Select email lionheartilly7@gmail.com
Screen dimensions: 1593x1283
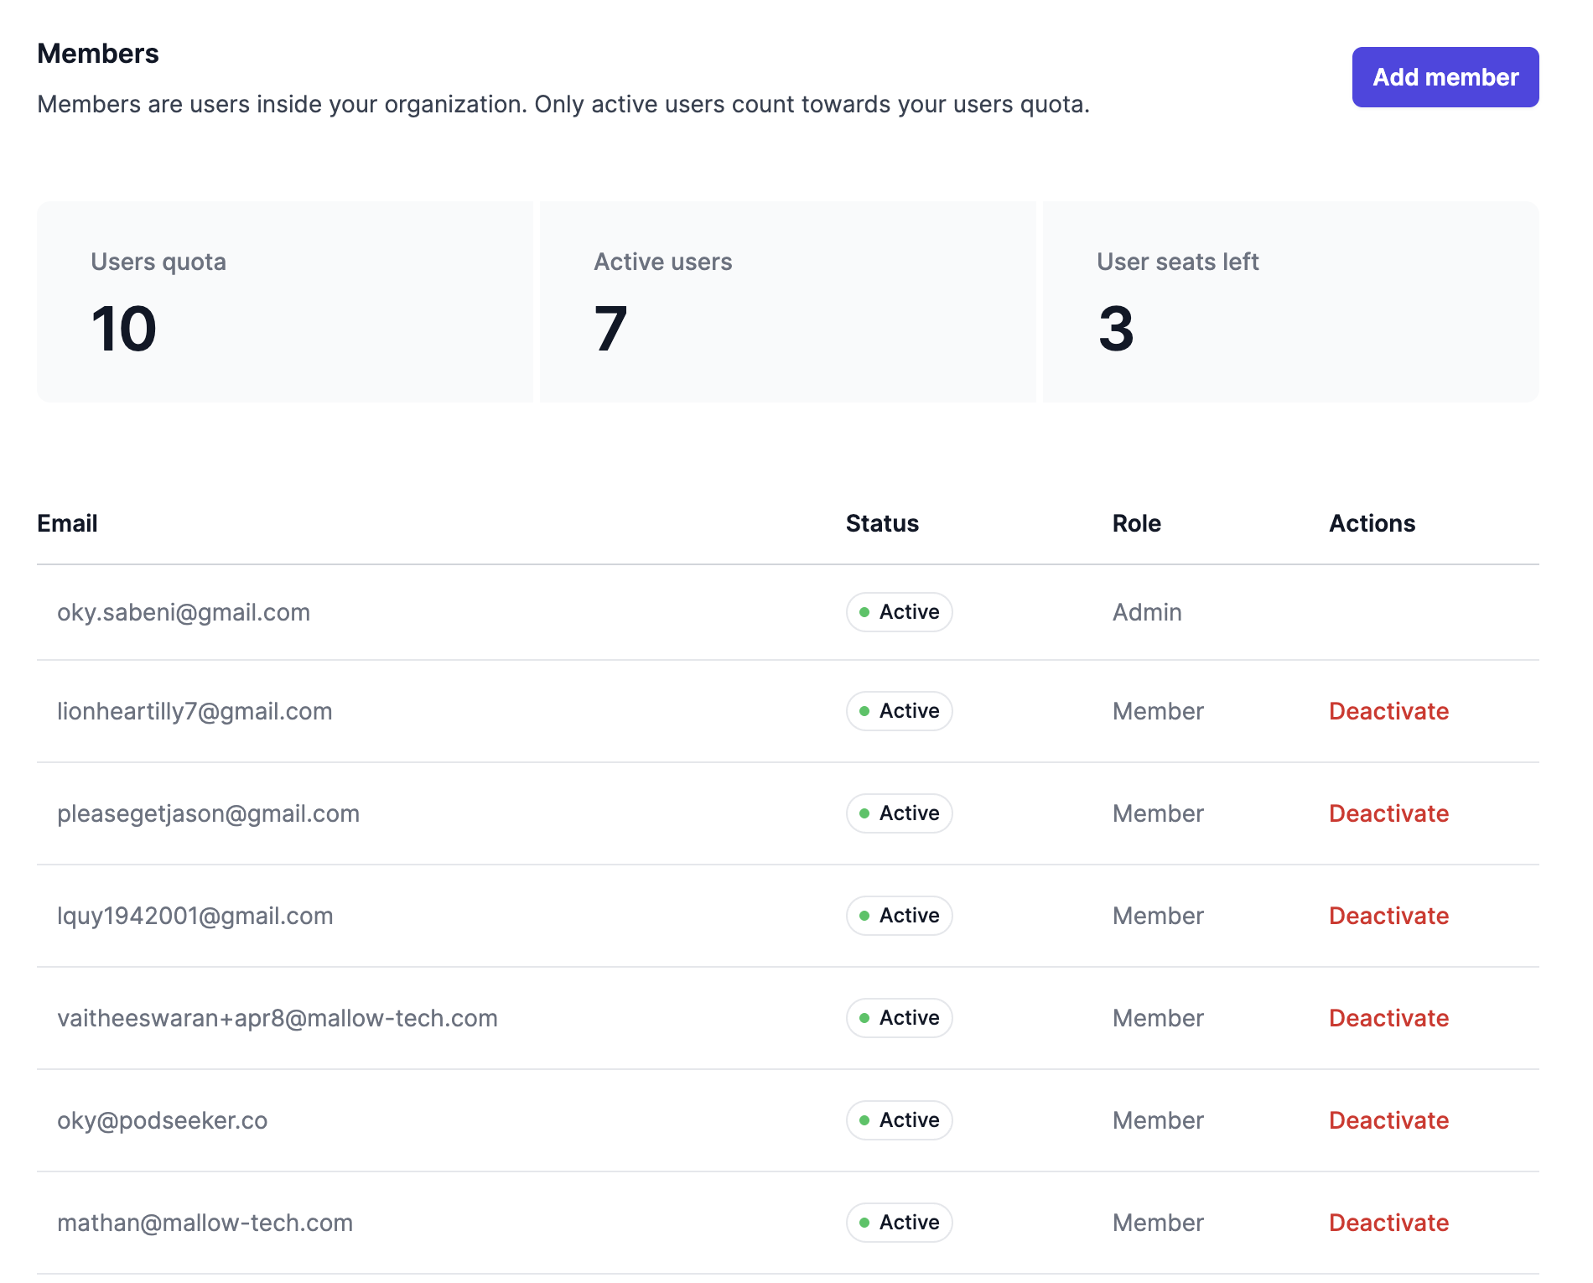click(195, 711)
